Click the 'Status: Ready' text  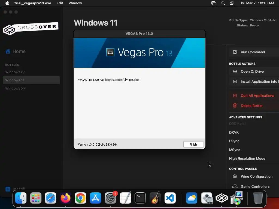pos(248,25)
